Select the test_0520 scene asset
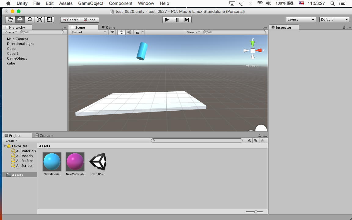Image resolution: width=352 pixels, height=220 pixels. pos(98,164)
